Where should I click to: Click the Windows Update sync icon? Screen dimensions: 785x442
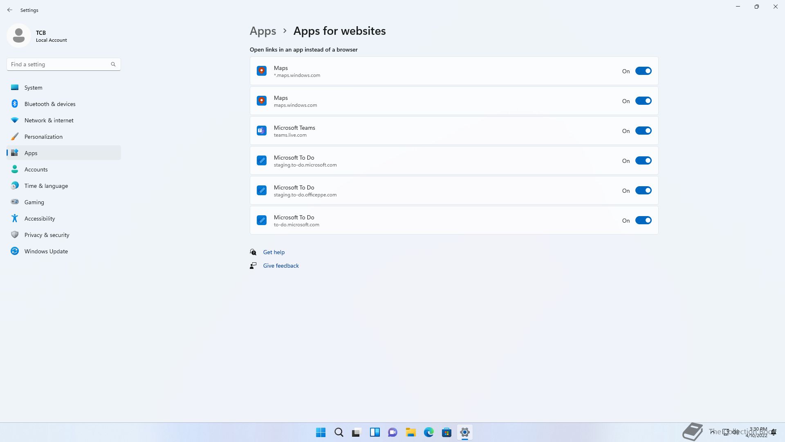point(15,251)
